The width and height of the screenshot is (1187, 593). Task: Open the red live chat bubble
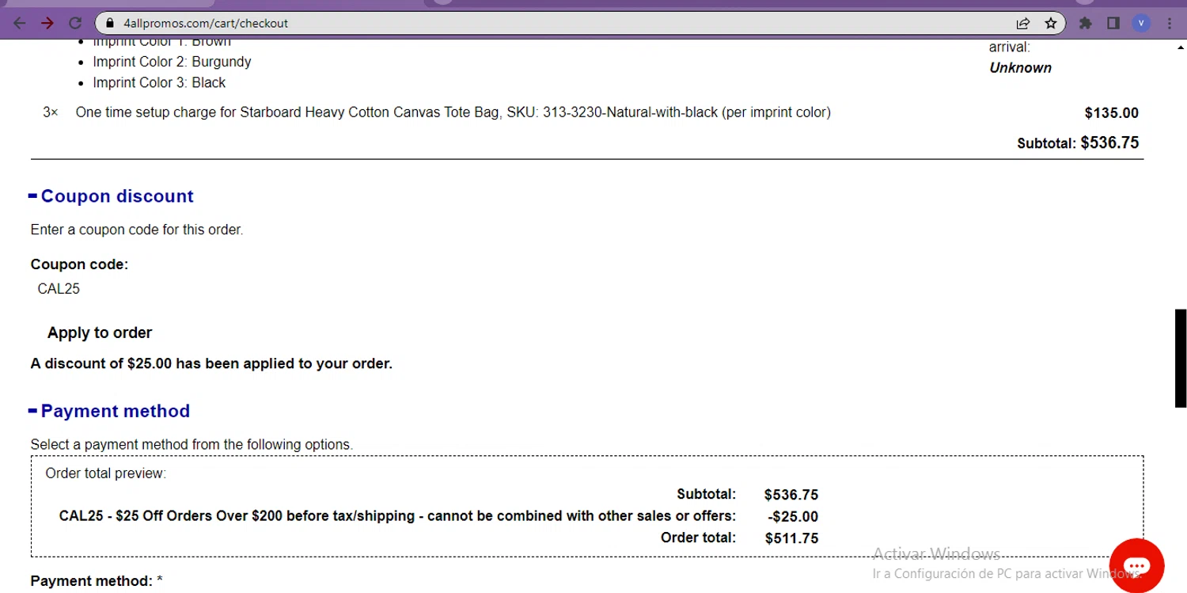[x=1136, y=565]
